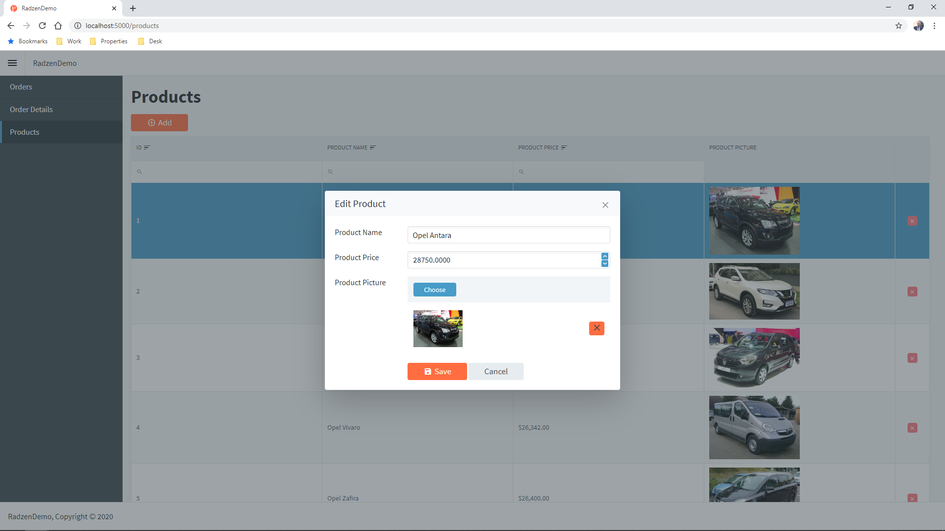Select the uploaded car thumbnail
945x531 pixels.
[438, 328]
